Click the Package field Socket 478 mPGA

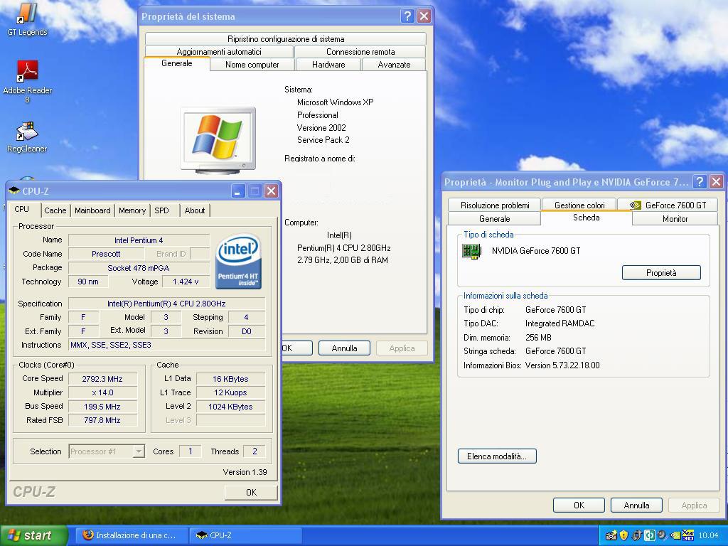coord(139,268)
